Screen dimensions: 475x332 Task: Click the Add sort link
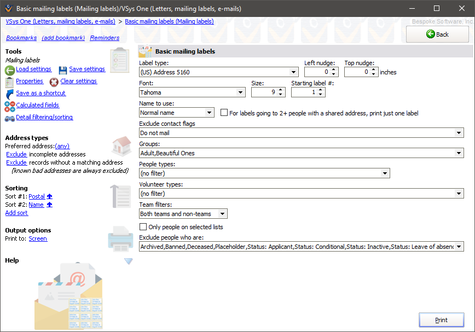[16, 213]
